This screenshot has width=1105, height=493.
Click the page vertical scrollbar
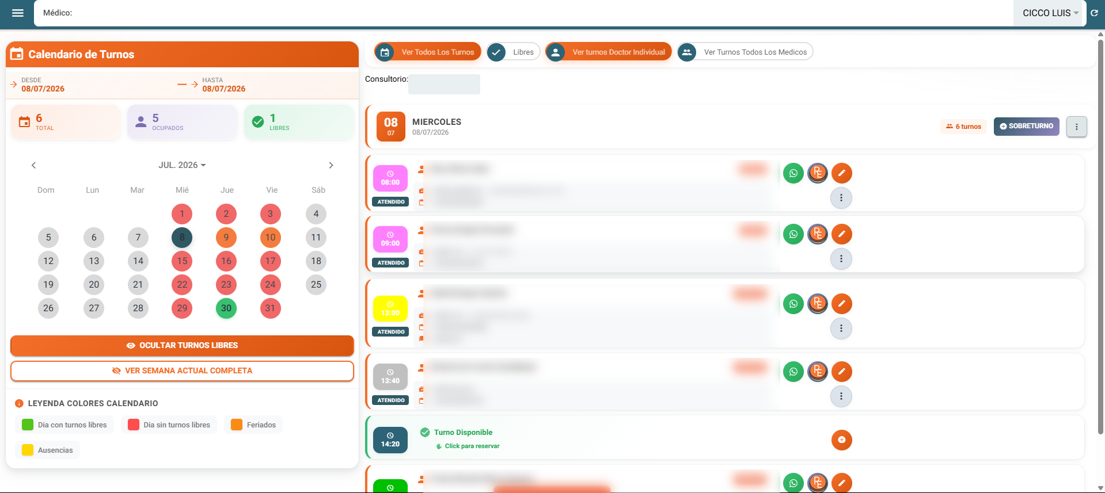click(x=1100, y=236)
